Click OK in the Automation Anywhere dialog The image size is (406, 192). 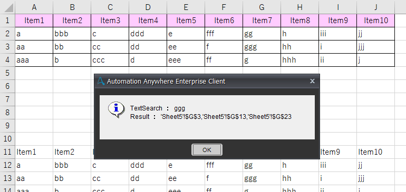(207, 149)
